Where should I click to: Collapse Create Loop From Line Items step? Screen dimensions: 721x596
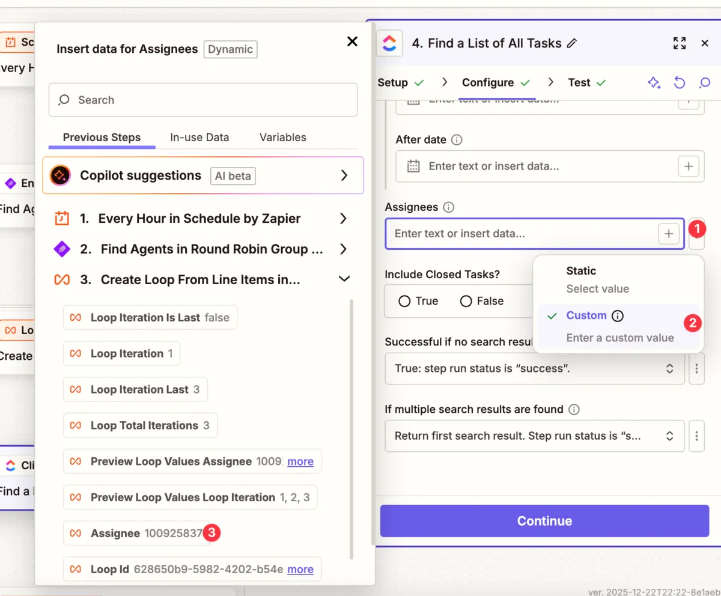(344, 279)
